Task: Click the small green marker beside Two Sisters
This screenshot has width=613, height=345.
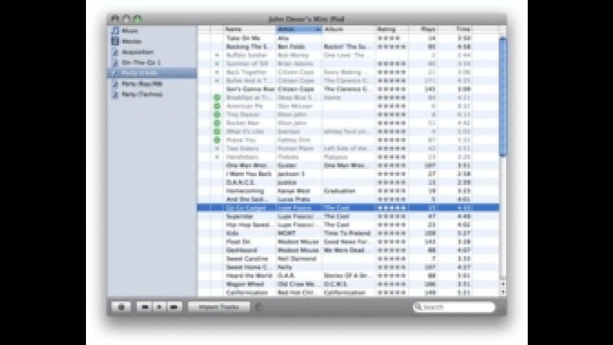Action: point(217,149)
